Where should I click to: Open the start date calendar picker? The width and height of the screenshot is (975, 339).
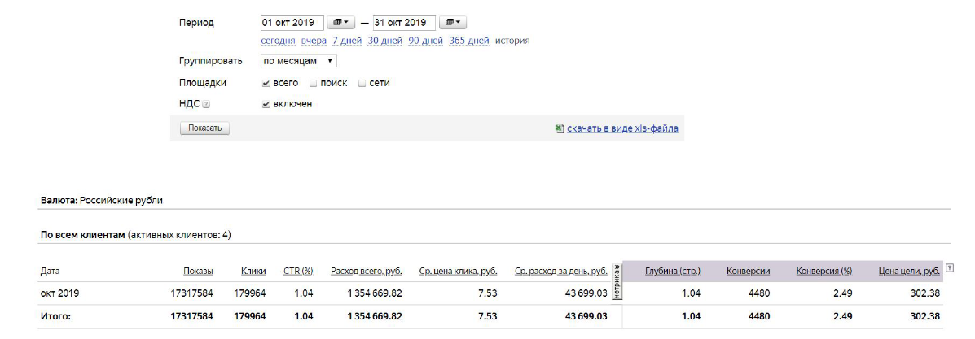coord(341,23)
